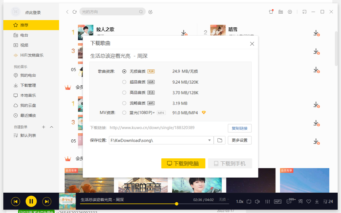Open the equalizer sliders icon
This screenshot has height=213, width=341.
click(x=267, y=202)
